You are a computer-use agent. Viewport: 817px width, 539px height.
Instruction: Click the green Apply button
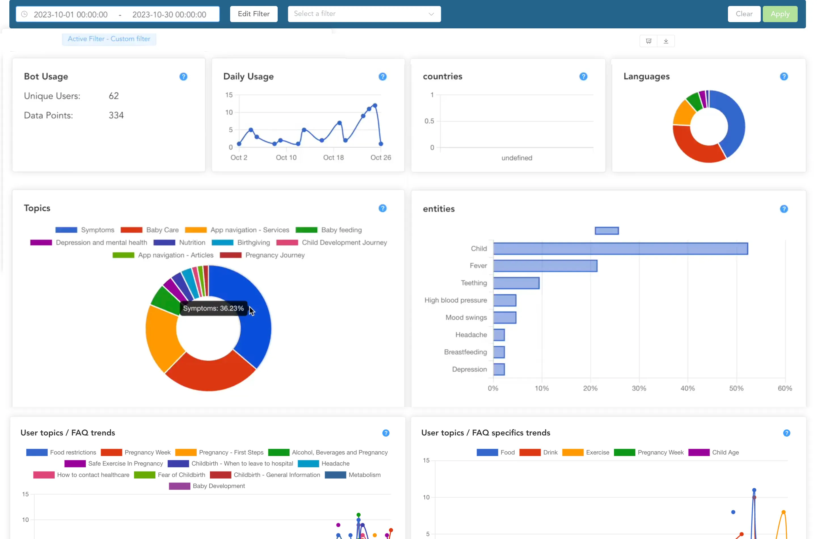pos(780,14)
